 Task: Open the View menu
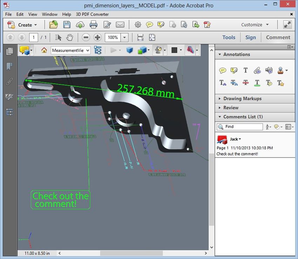point(33,14)
